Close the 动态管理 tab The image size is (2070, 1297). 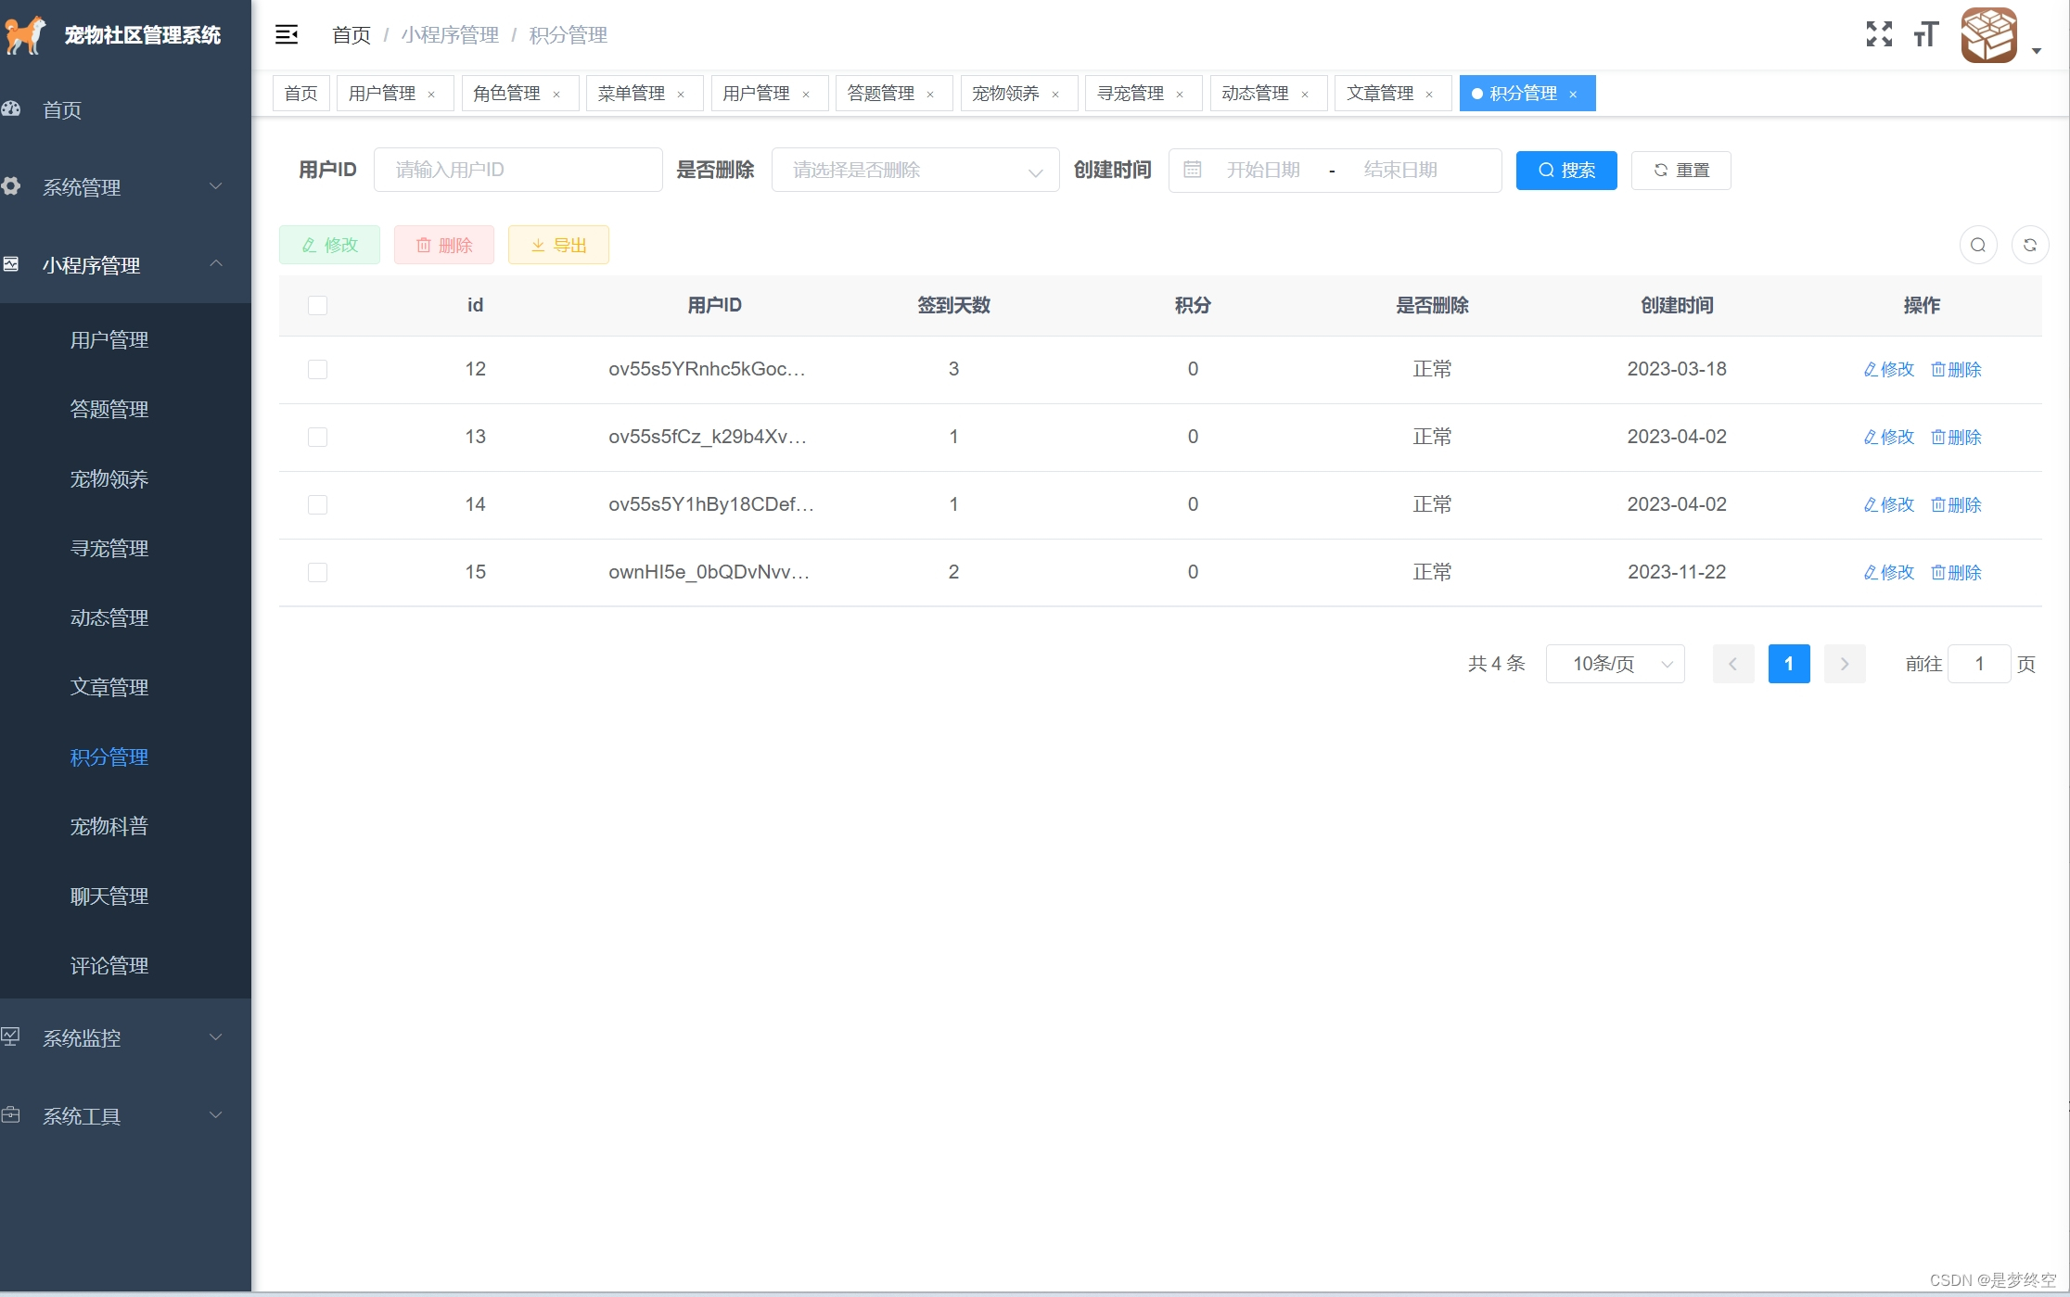1305,94
